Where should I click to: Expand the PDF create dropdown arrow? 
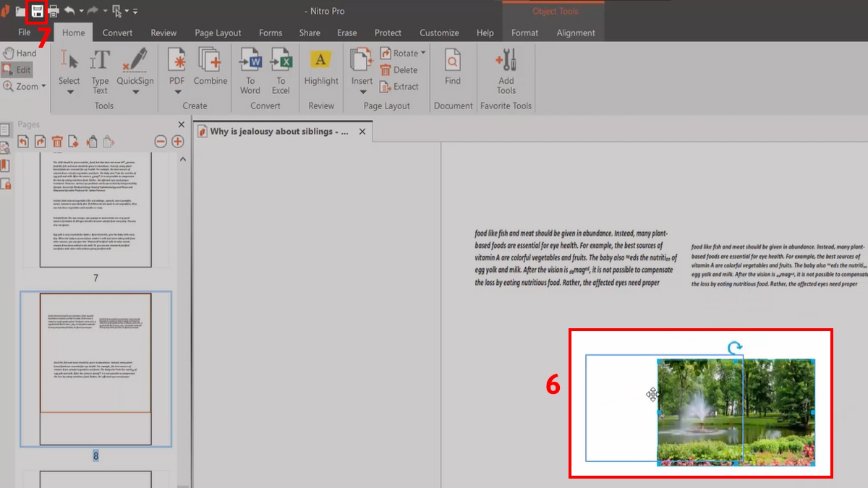click(x=177, y=91)
